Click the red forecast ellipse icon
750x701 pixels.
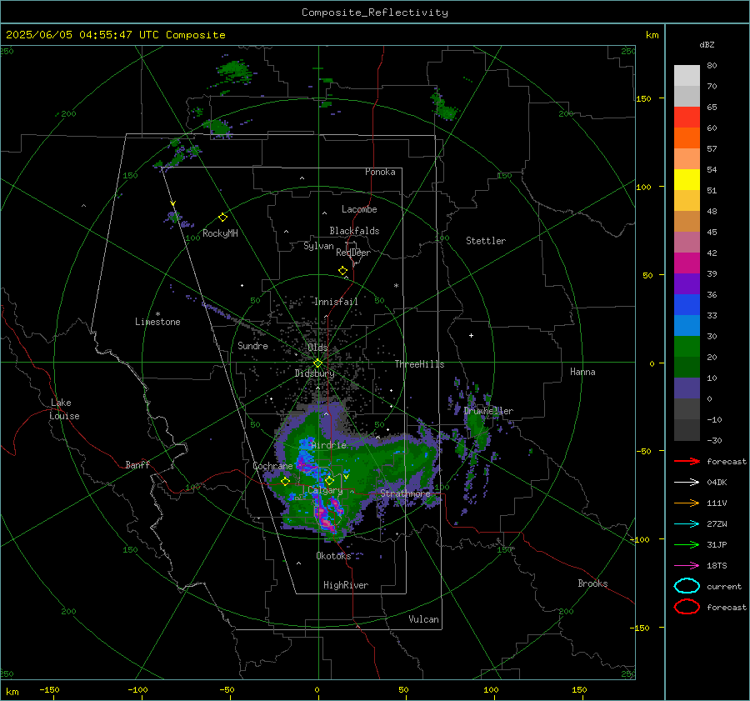click(687, 607)
